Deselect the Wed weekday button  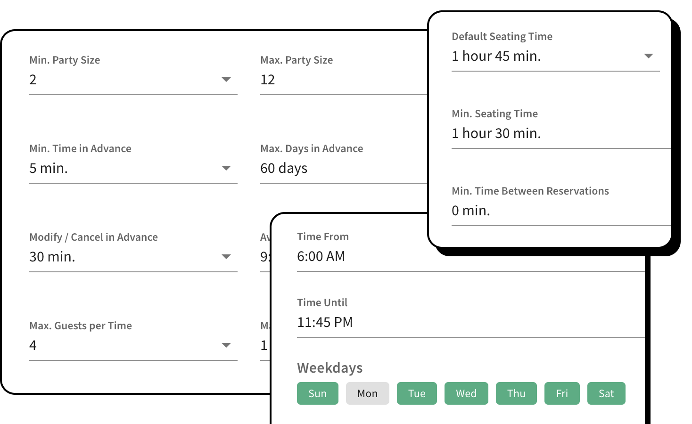pos(466,393)
